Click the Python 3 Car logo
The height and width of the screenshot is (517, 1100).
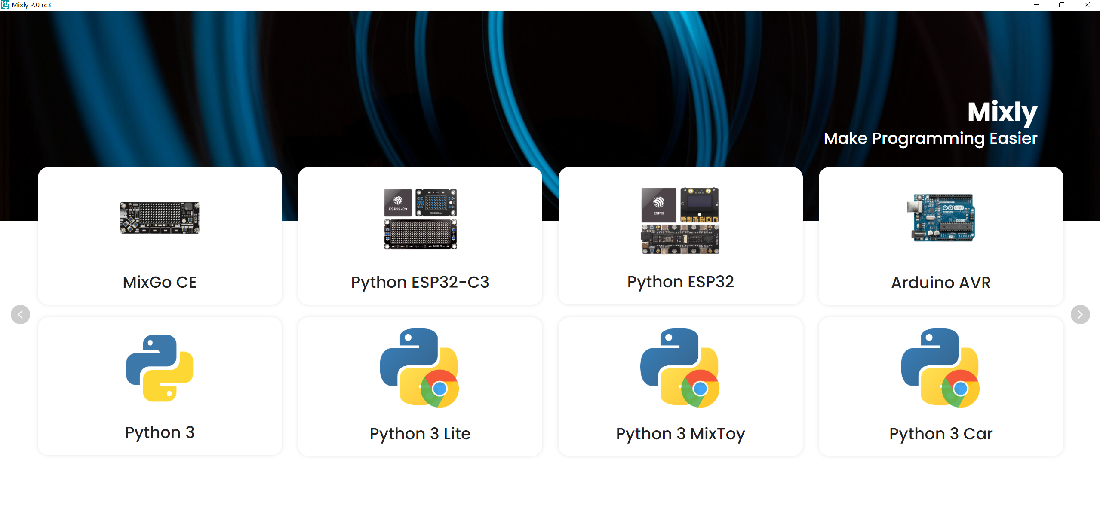pos(940,368)
